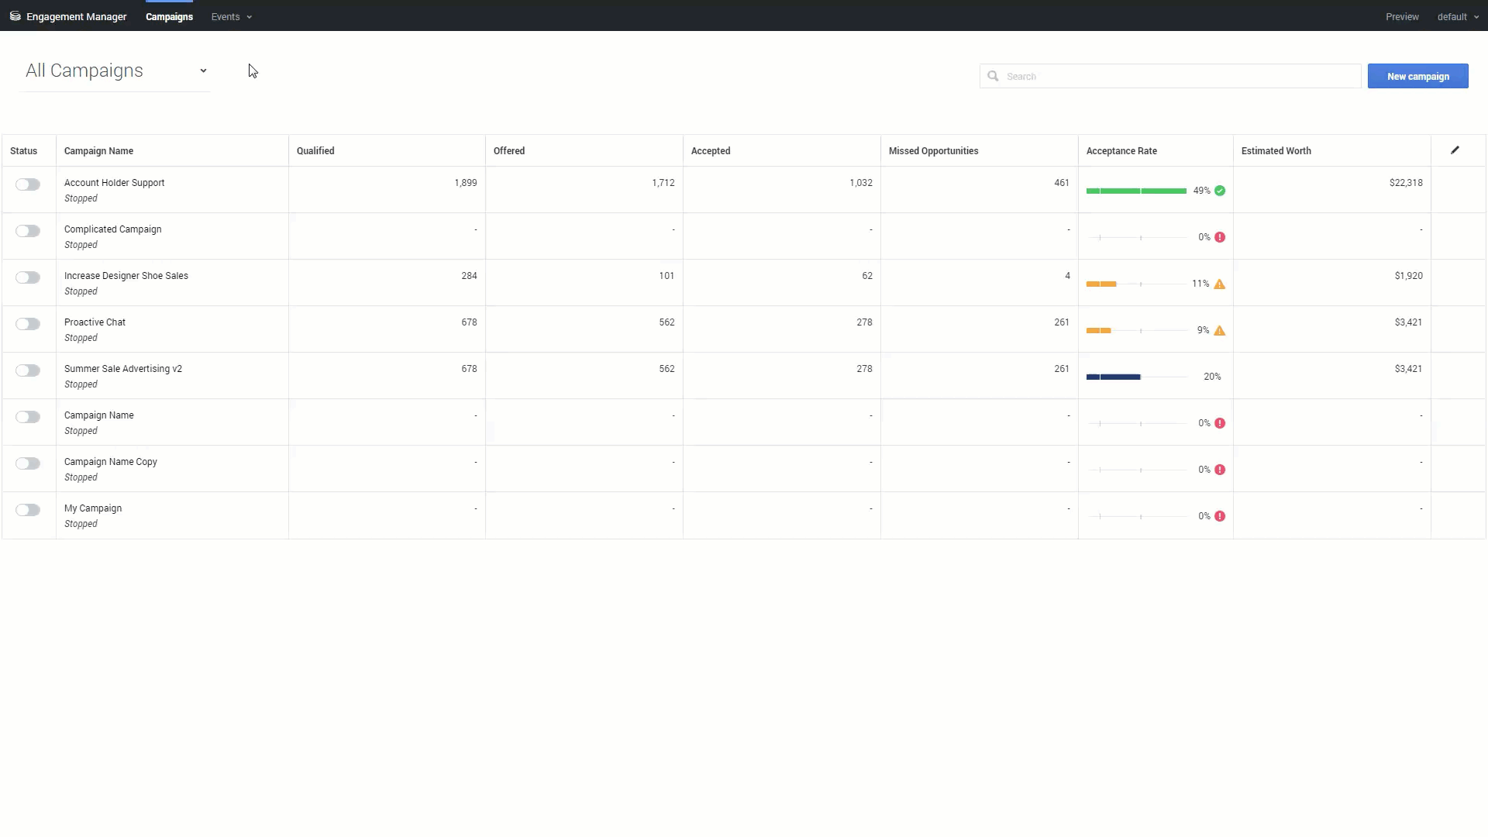Open the Events dropdown menu

coord(231,16)
